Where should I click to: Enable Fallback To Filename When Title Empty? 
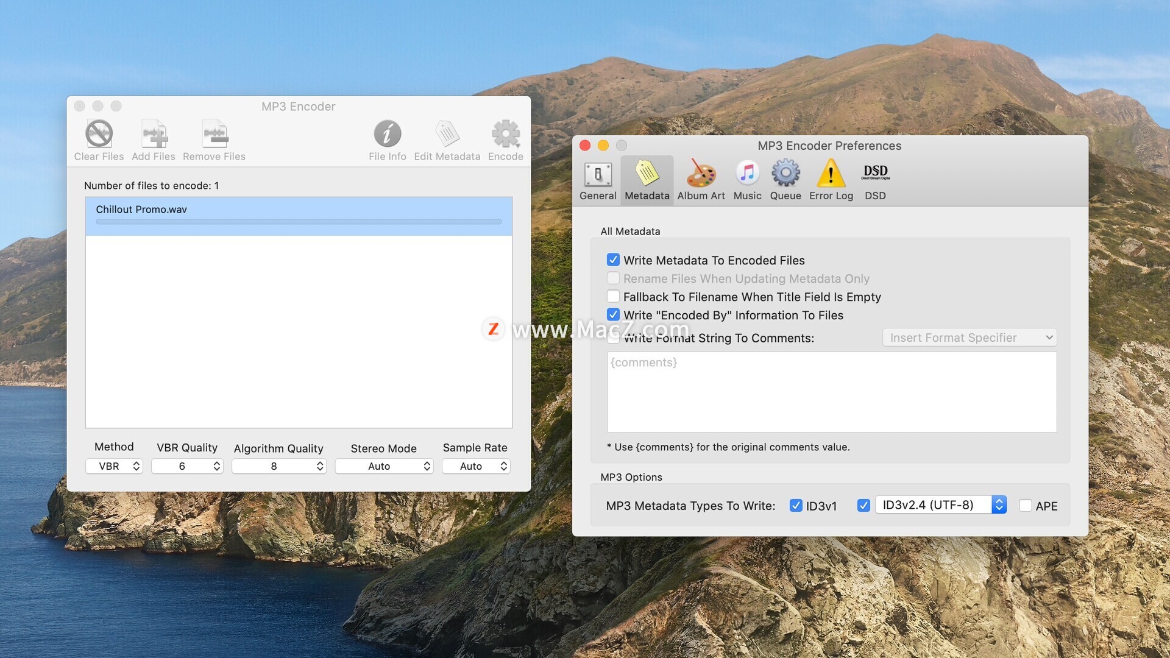pyautogui.click(x=613, y=297)
